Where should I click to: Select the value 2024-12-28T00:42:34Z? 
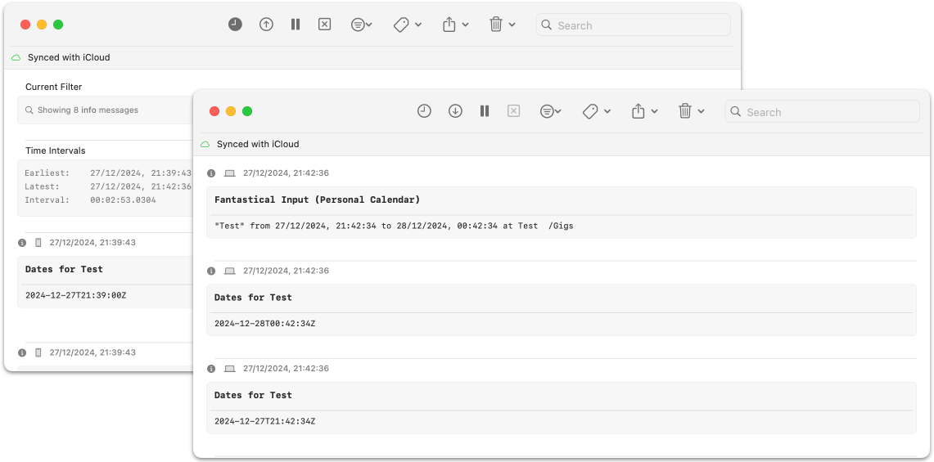pyautogui.click(x=265, y=324)
